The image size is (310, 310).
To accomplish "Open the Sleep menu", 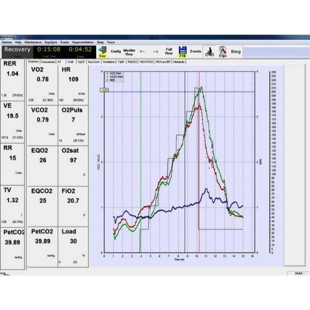I will [100, 42].
